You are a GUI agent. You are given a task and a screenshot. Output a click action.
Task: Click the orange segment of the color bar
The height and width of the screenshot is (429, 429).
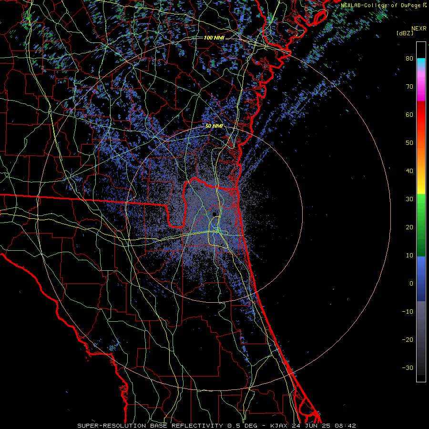[x=421, y=156]
